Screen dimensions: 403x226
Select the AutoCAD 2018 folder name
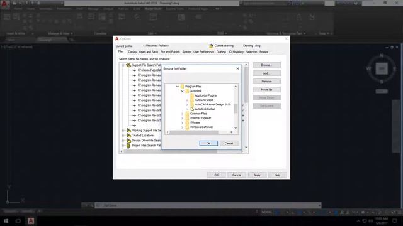point(204,100)
